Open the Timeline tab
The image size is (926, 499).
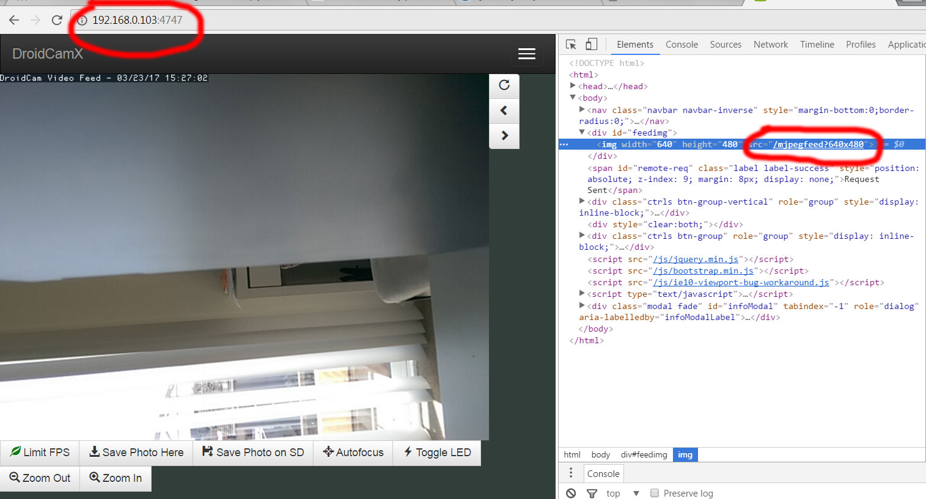click(817, 45)
